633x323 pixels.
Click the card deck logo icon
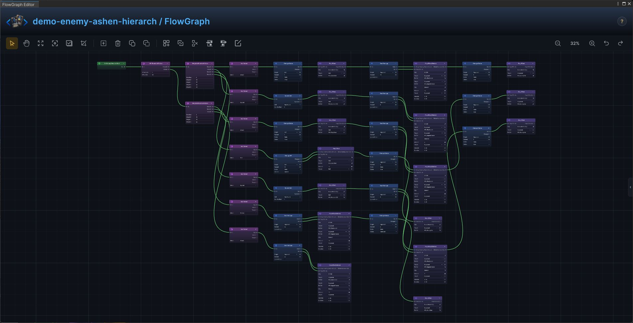coord(17,21)
